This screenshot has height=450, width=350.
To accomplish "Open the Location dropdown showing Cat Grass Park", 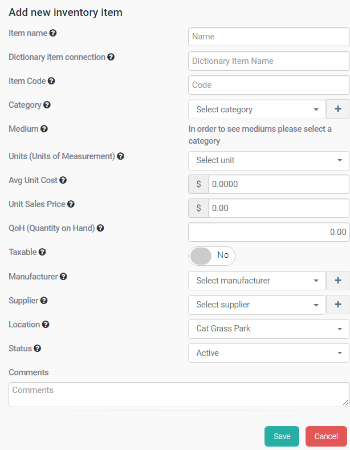I will 268,329.
